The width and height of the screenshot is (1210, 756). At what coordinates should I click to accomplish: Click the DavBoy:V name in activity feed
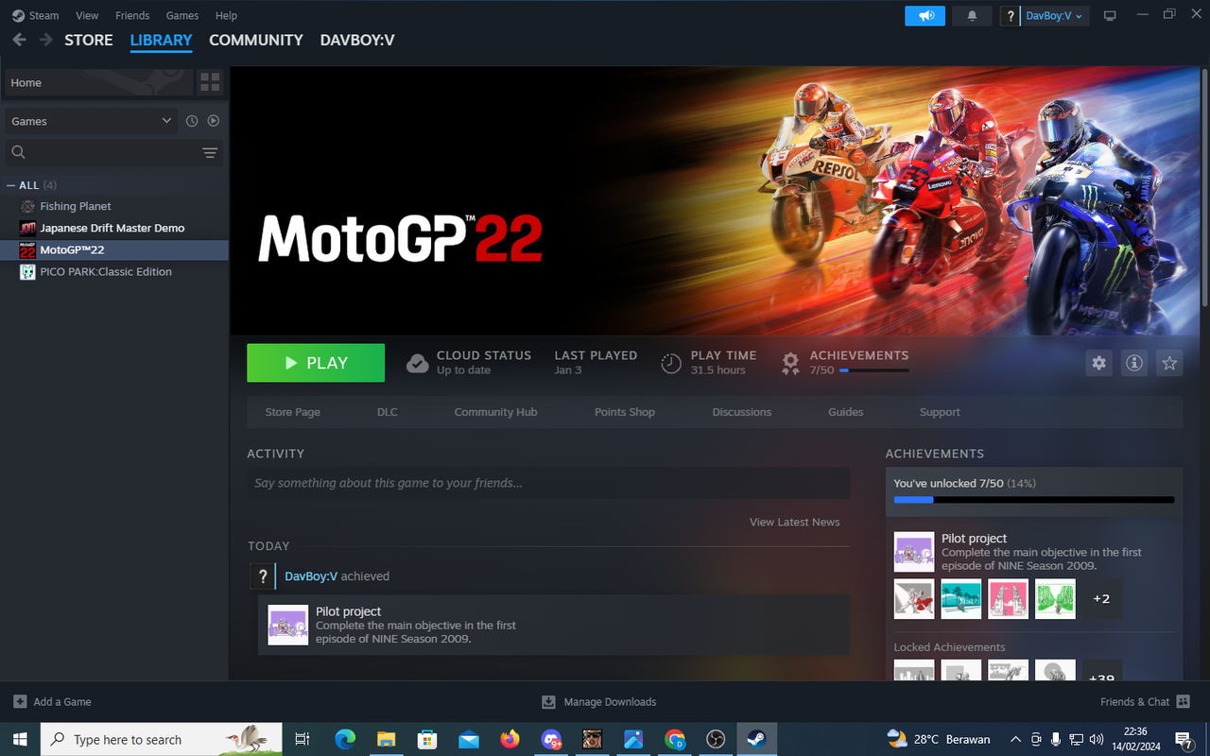click(311, 576)
